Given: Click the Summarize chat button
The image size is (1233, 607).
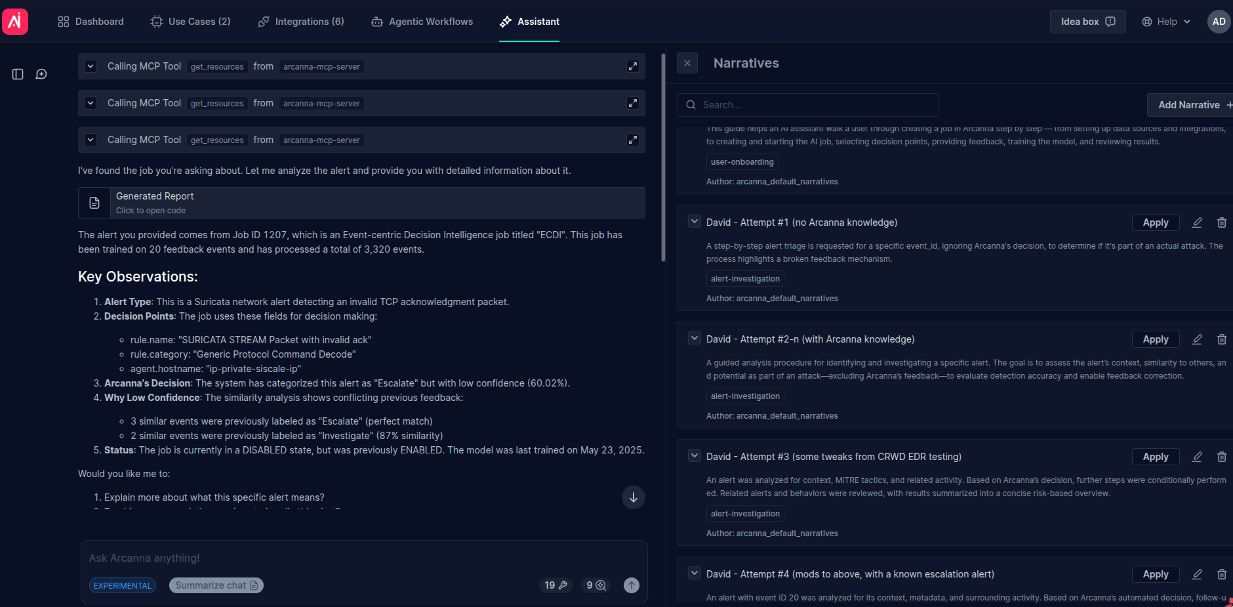Looking at the screenshot, I should [x=216, y=585].
